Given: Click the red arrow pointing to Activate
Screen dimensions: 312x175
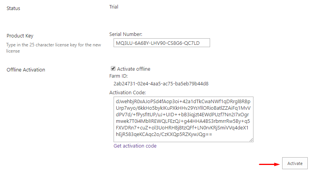Looking at the screenshot, I should (269, 164).
